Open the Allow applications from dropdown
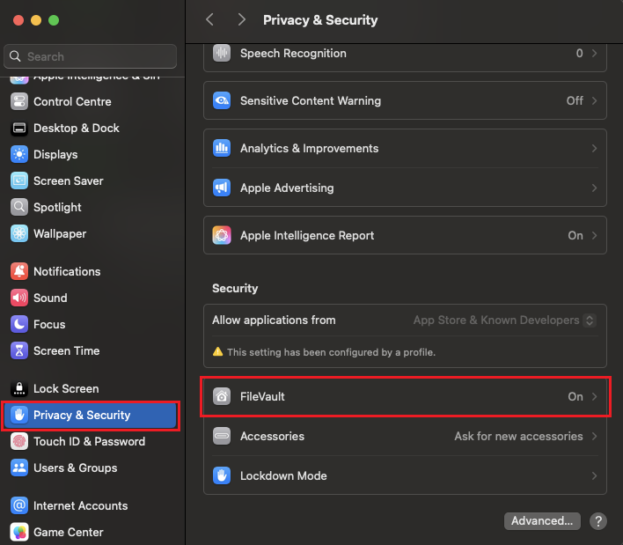Image resolution: width=623 pixels, height=545 pixels. coord(505,320)
